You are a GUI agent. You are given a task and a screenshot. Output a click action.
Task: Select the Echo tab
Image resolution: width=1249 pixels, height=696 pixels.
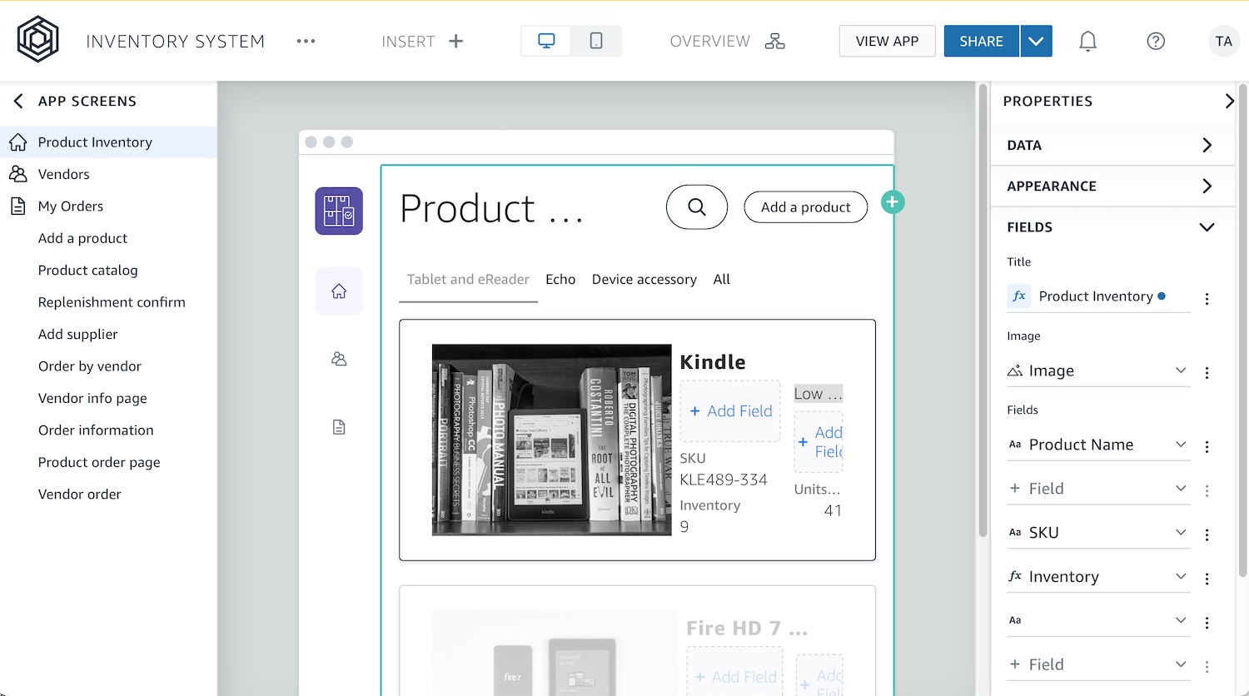tap(560, 280)
